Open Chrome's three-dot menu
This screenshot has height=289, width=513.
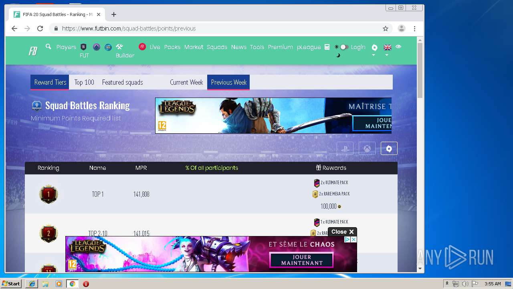click(x=414, y=28)
